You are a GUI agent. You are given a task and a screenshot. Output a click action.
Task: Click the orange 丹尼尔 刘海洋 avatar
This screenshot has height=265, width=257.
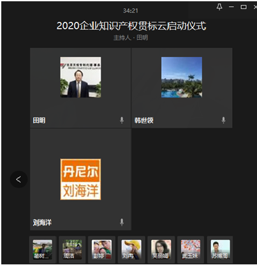click(x=80, y=179)
